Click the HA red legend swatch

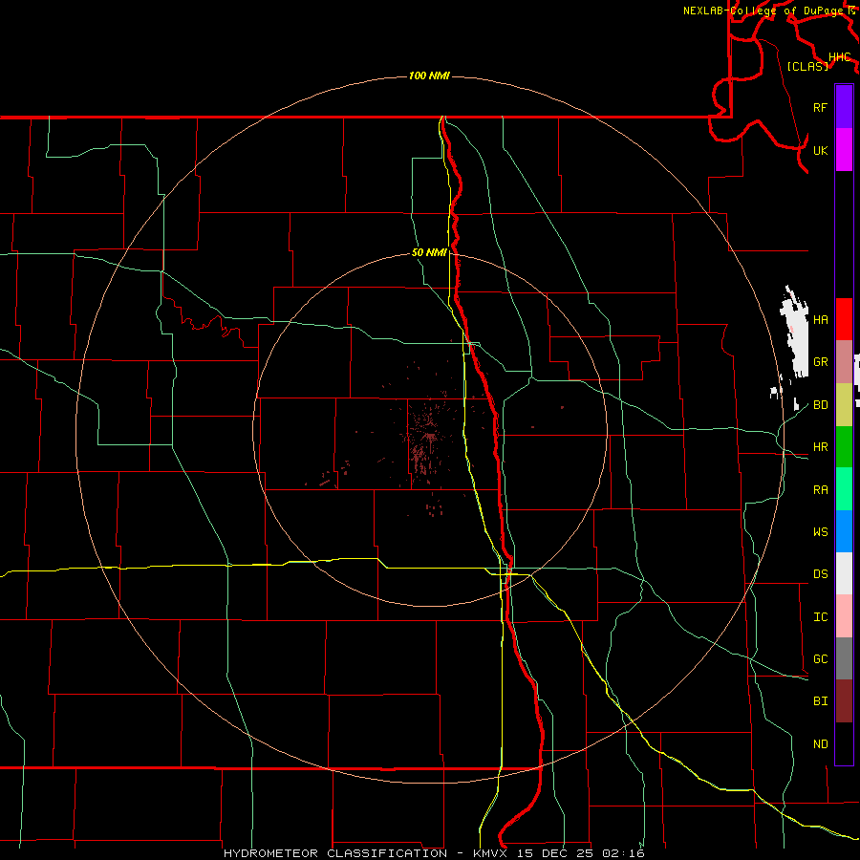click(844, 319)
